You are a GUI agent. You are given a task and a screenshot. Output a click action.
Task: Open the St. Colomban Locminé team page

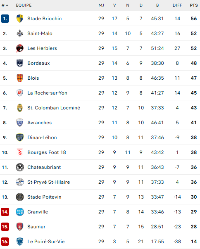coord(54,108)
